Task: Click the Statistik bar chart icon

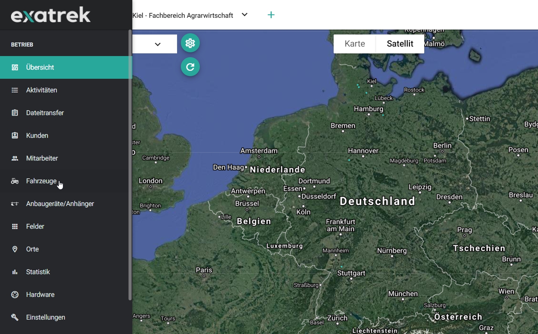Action: 15,272
